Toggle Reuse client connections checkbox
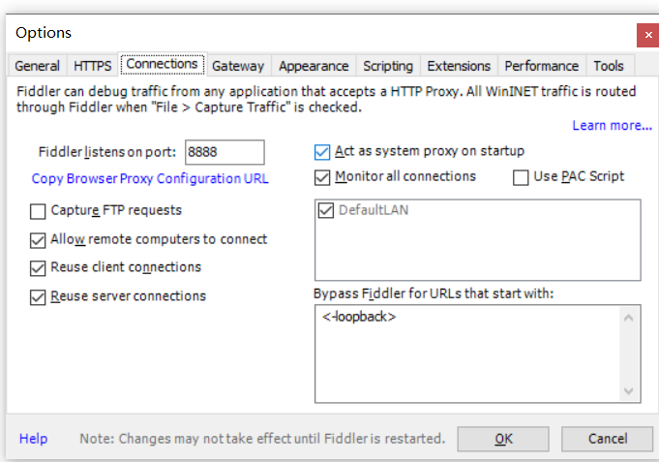Screen dimensions: 659x462 tap(39, 268)
